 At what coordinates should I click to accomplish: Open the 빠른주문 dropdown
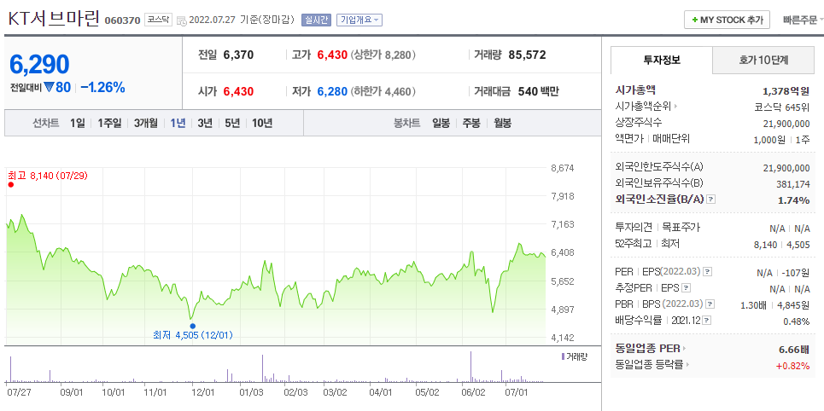point(803,20)
